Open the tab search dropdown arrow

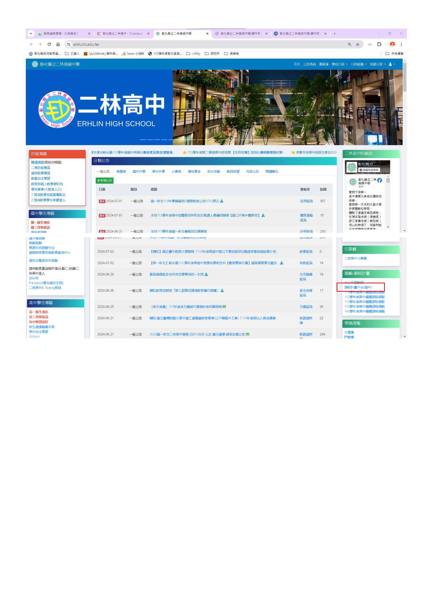click(31, 33)
